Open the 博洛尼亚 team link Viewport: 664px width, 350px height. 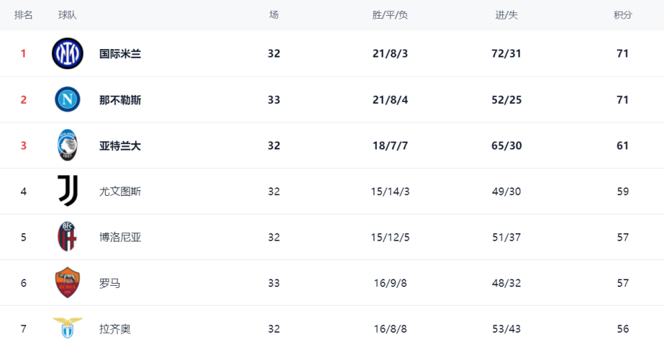pyautogui.click(x=120, y=237)
